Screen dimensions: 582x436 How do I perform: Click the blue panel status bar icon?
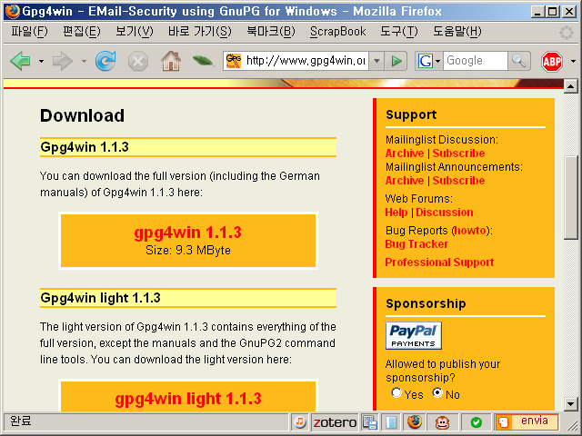coord(391,422)
